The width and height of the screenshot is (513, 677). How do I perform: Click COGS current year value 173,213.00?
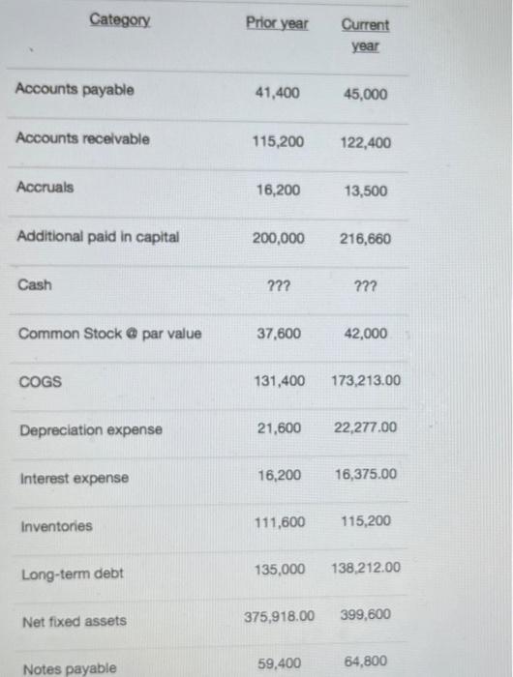[x=366, y=381]
